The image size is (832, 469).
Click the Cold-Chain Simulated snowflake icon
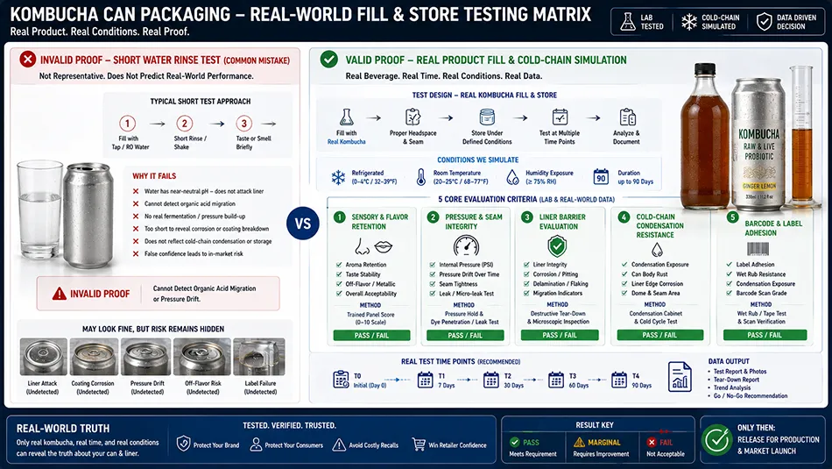tap(688, 22)
